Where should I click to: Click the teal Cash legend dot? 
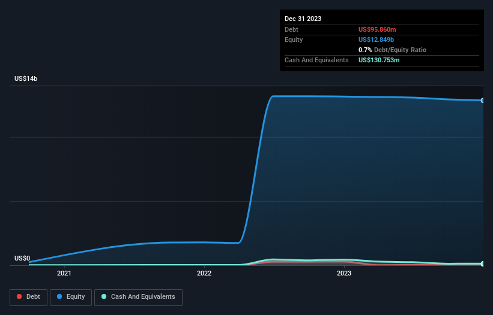(104, 296)
